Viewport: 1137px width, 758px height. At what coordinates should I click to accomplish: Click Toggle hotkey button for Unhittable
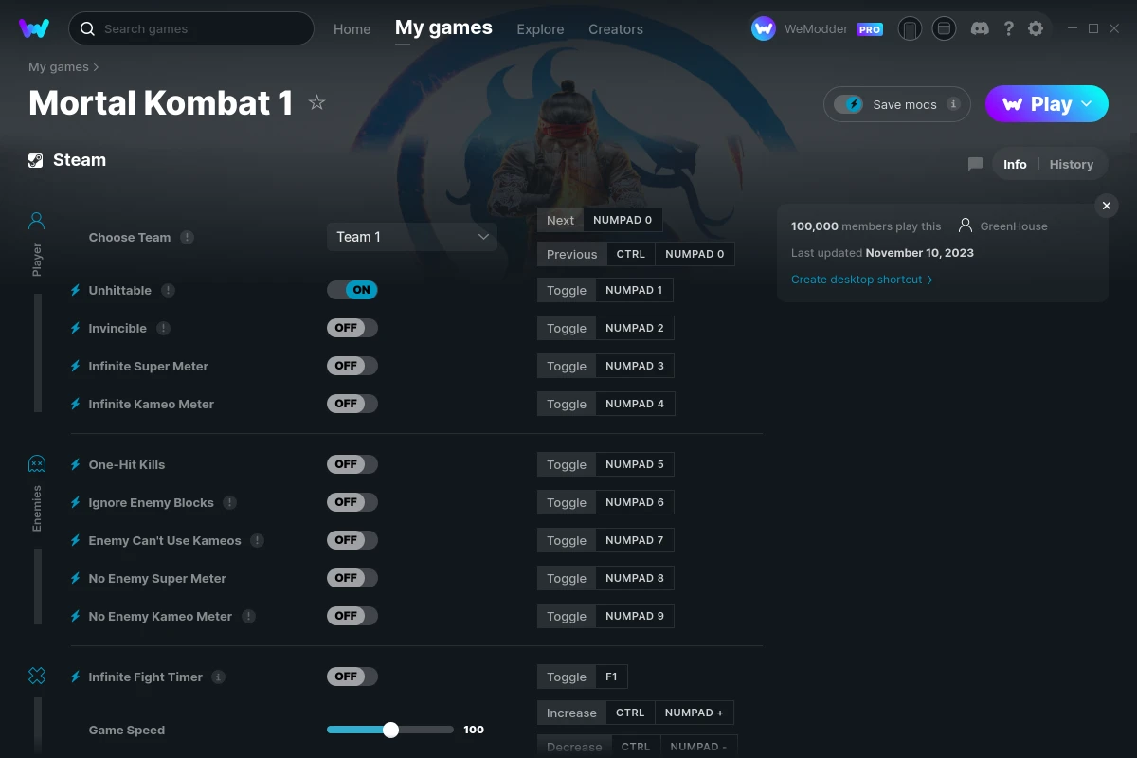click(567, 290)
